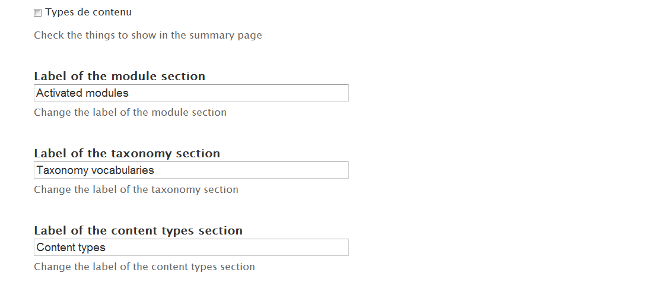Click the 'Label of the content types section' heading
The image size is (661, 282).
[x=138, y=230]
